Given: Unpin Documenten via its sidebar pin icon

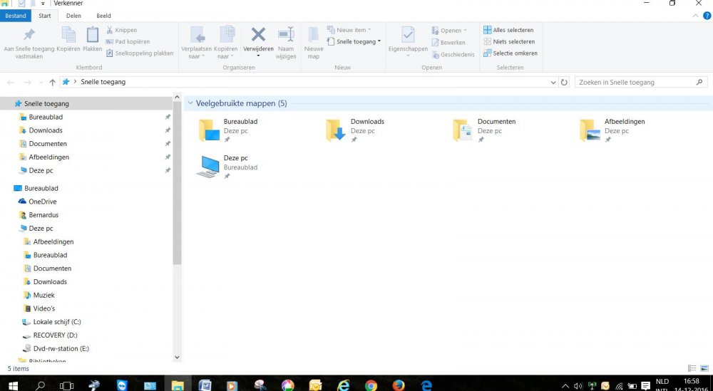Looking at the screenshot, I should pyautogui.click(x=168, y=144).
